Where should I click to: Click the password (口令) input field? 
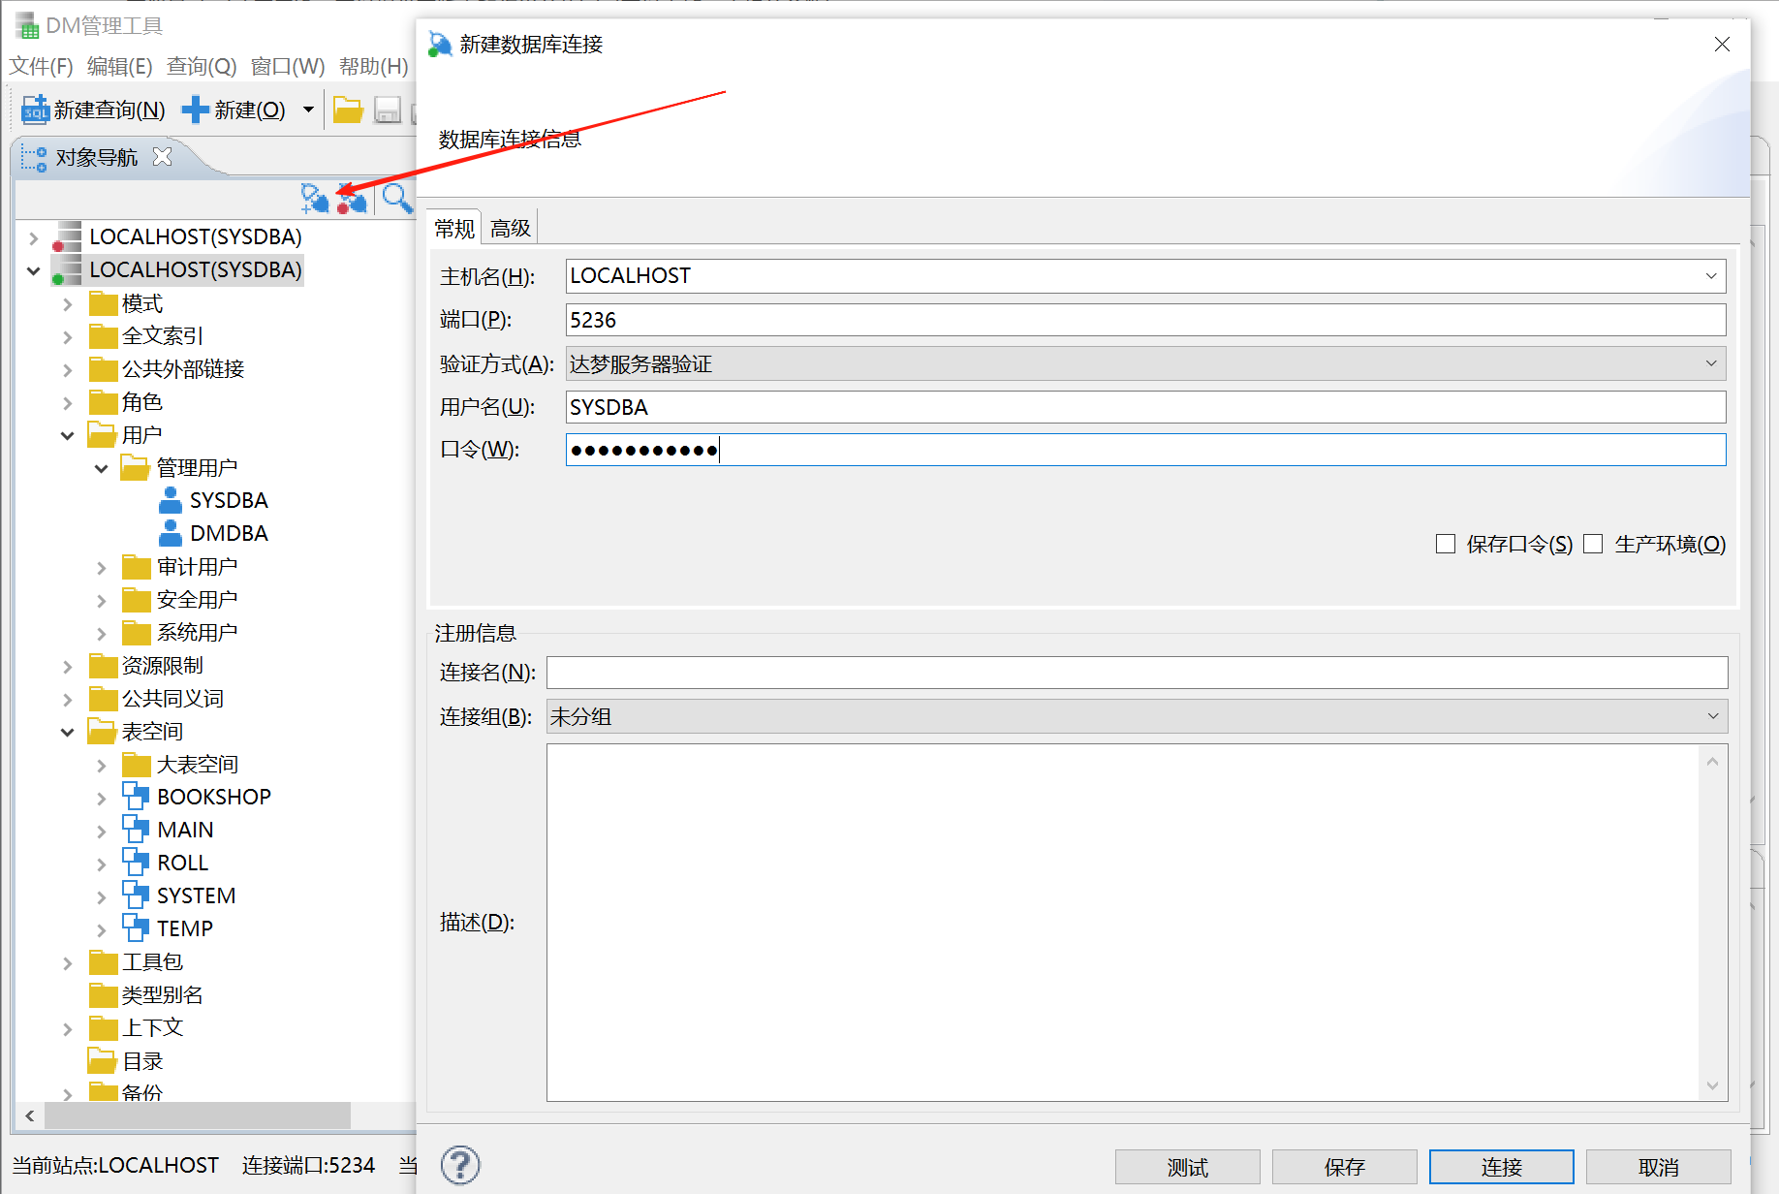(1145, 450)
